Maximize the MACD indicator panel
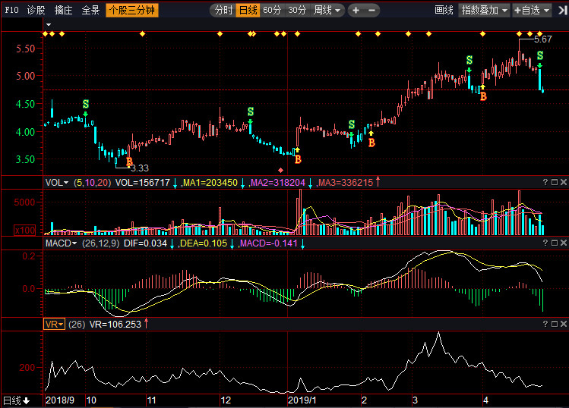The width and height of the screenshot is (569, 408). pos(554,243)
